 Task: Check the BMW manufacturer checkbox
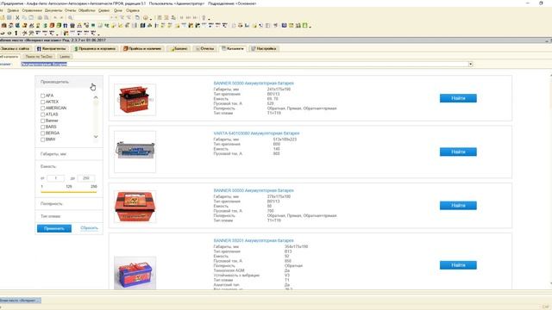(x=42, y=139)
